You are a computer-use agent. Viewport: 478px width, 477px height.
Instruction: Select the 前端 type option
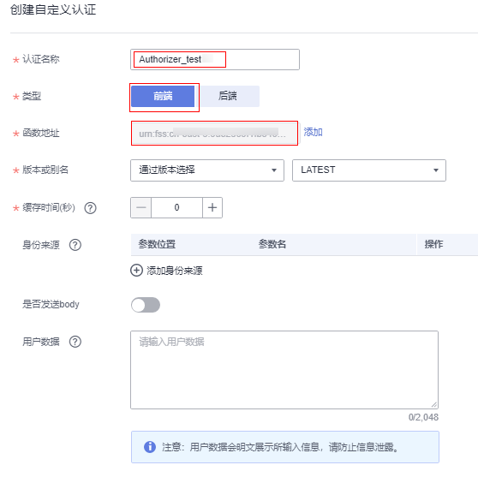pos(163,96)
